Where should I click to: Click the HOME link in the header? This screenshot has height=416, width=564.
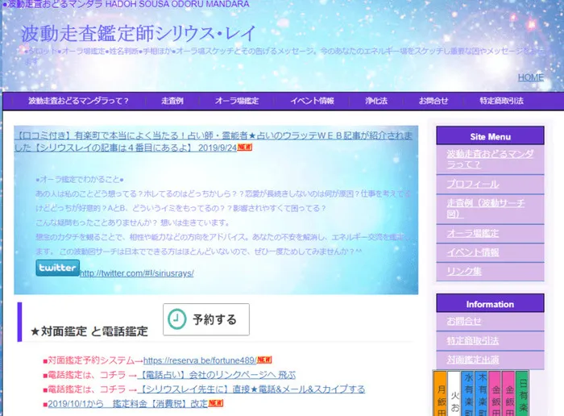(530, 77)
